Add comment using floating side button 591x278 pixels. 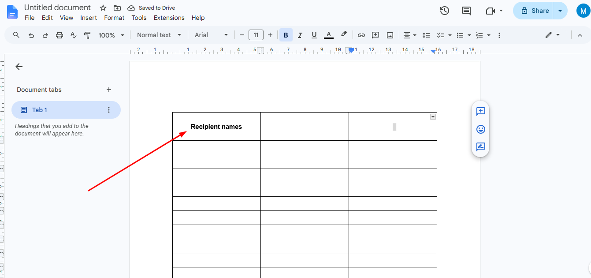481,111
